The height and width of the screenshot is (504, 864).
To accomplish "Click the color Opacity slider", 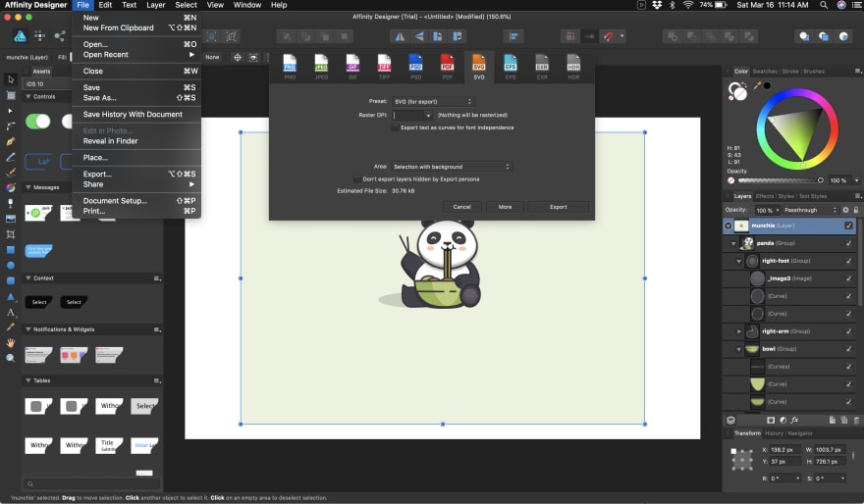I will tap(781, 180).
